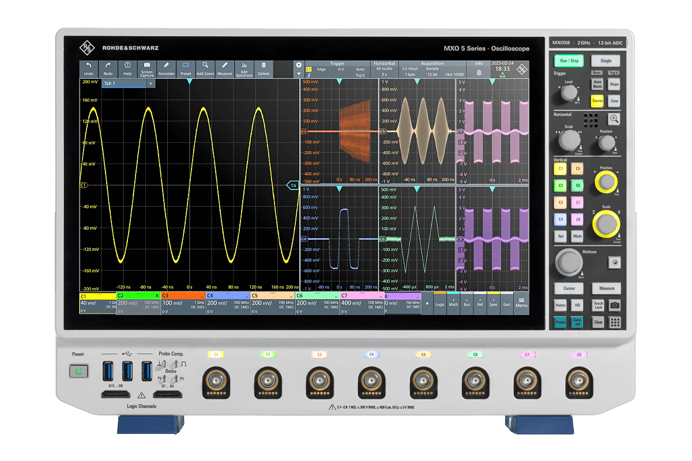The height and width of the screenshot is (461, 692).
Task: Activate the Add Zoom tool
Action: [x=205, y=69]
